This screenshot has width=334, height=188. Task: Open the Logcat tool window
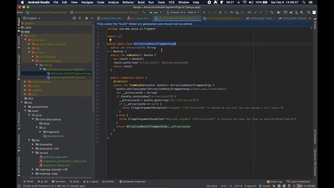91,182
